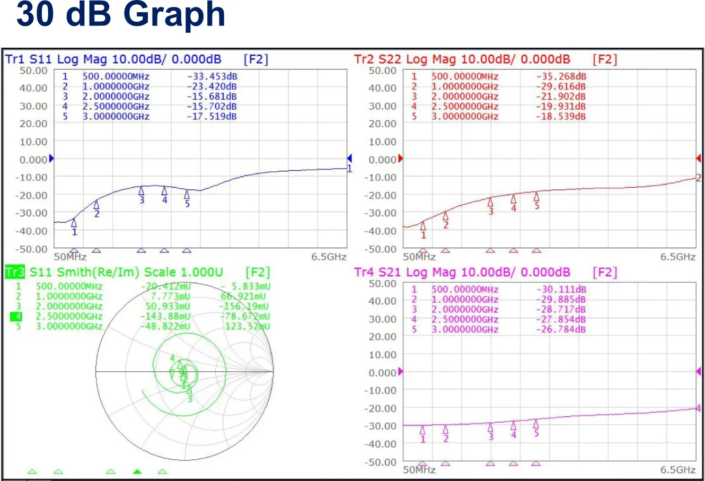Select the Tr4 S21 Log Mag trace title
The image size is (705, 481).
(x=462, y=273)
